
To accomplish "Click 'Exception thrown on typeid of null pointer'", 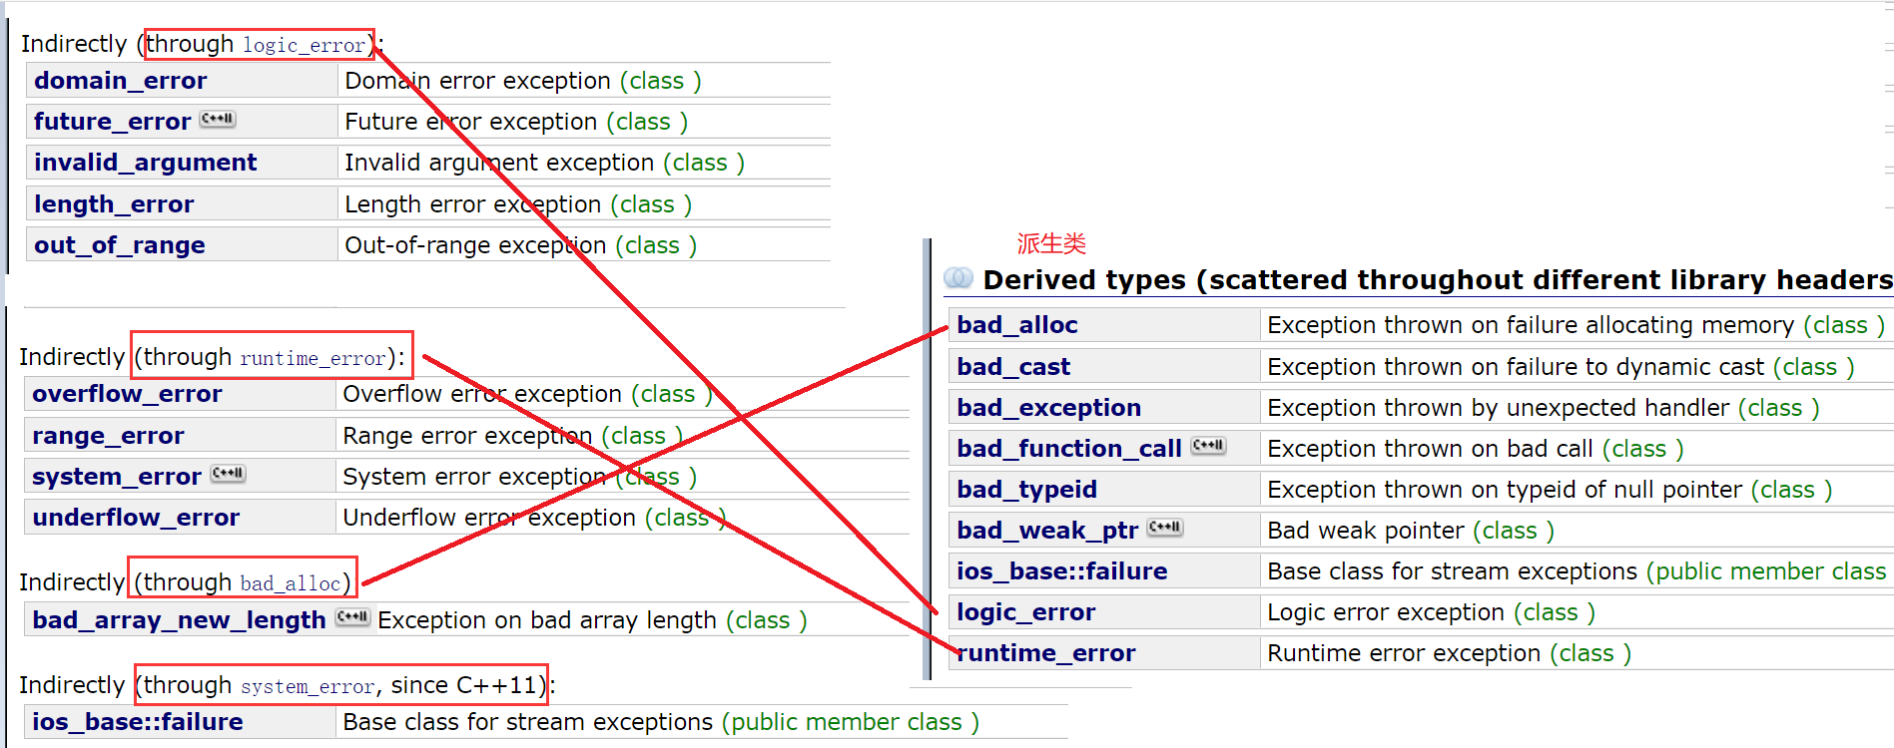I will (x=1505, y=490).
